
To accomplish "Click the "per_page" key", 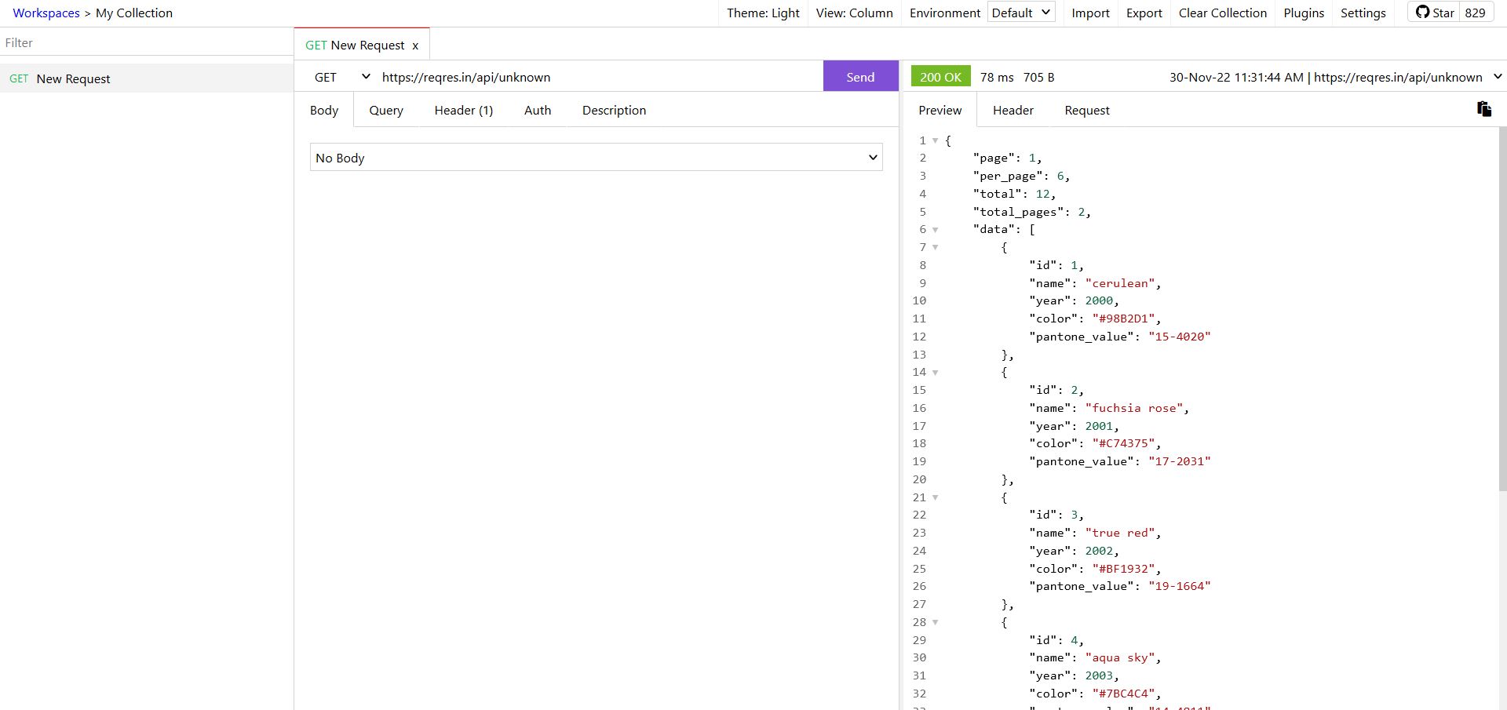I will 1008,176.
